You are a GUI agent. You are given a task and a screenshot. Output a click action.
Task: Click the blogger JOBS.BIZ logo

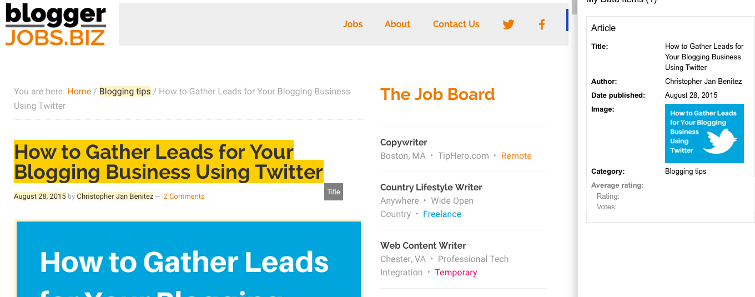click(56, 25)
